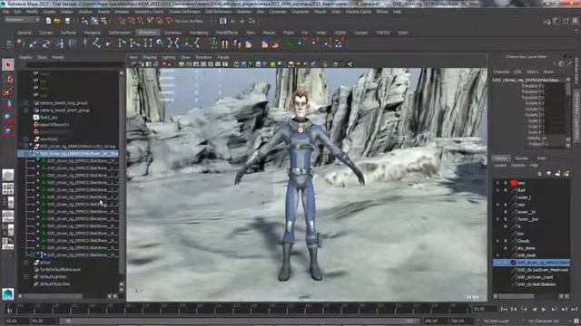
Task: Create a new empty display layer icon
Action: pos(557,173)
